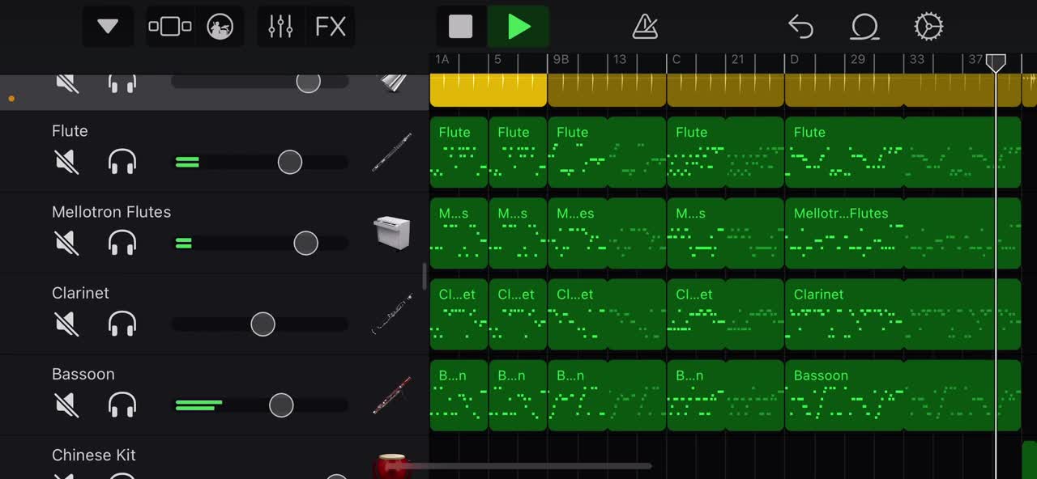Solo the Mellotron Flutes track
Image resolution: width=1037 pixels, height=479 pixels.
pos(122,243)
